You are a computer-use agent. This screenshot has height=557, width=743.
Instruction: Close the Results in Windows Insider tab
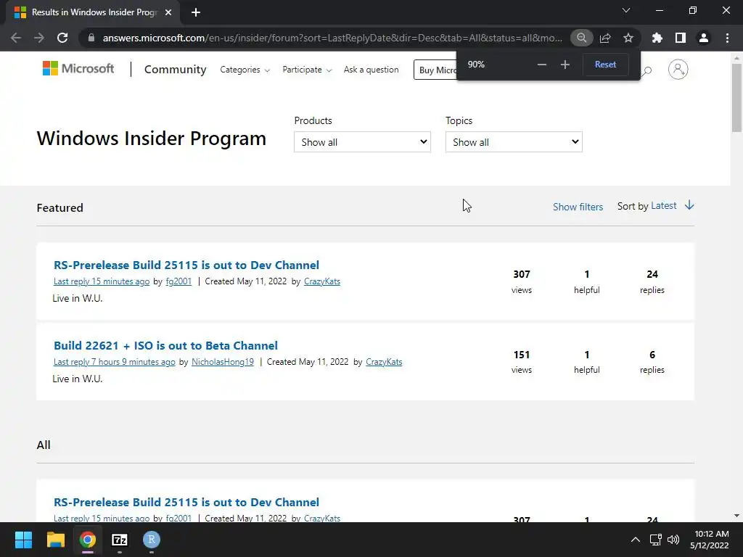(168, 12)
